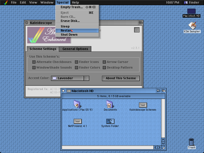Select the Kaleidoscope Schemes drive icon
This screenshot has height=153, width=204.
143,105
